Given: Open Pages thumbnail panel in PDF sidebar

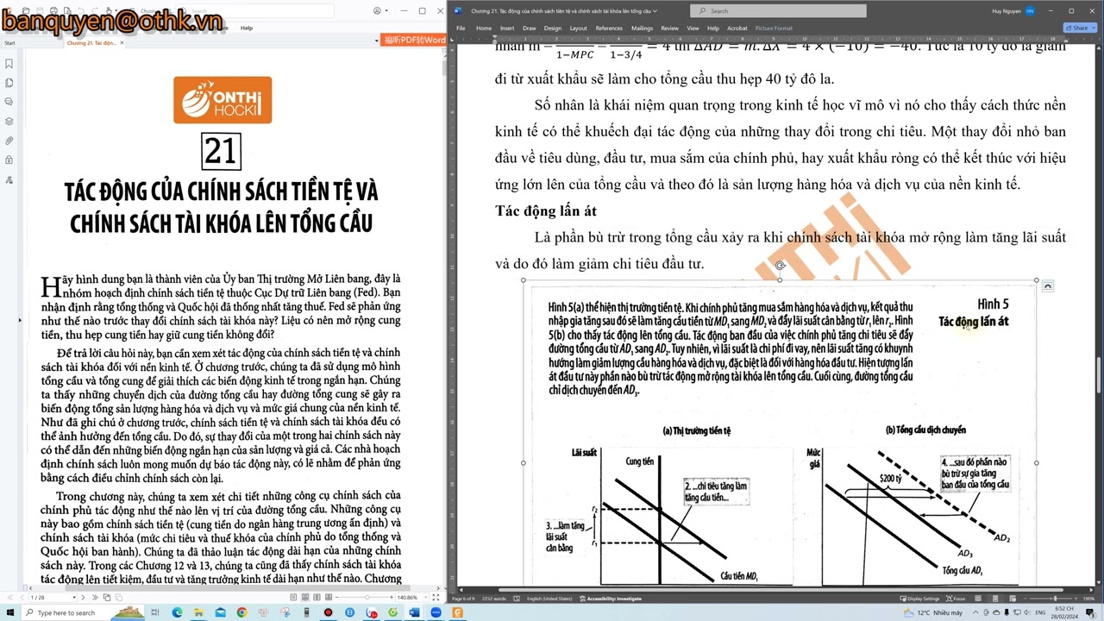Looking at the screenshot, I should [x=9, y=83].
